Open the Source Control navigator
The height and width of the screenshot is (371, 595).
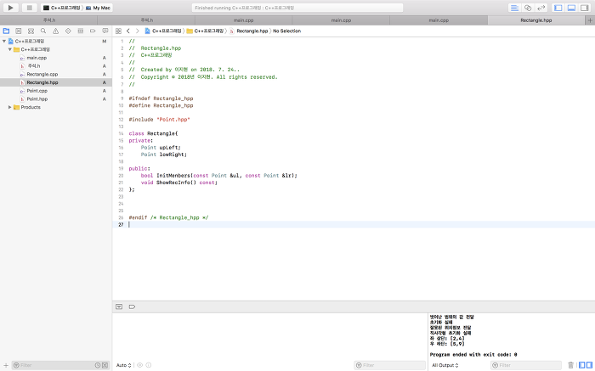click(x=18, y=31)
